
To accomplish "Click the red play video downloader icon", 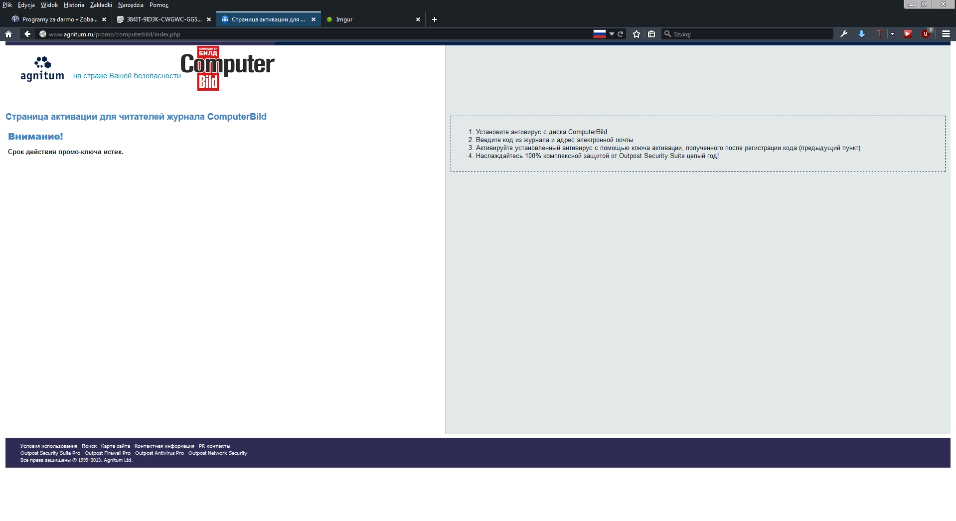I will click(908, 34).
